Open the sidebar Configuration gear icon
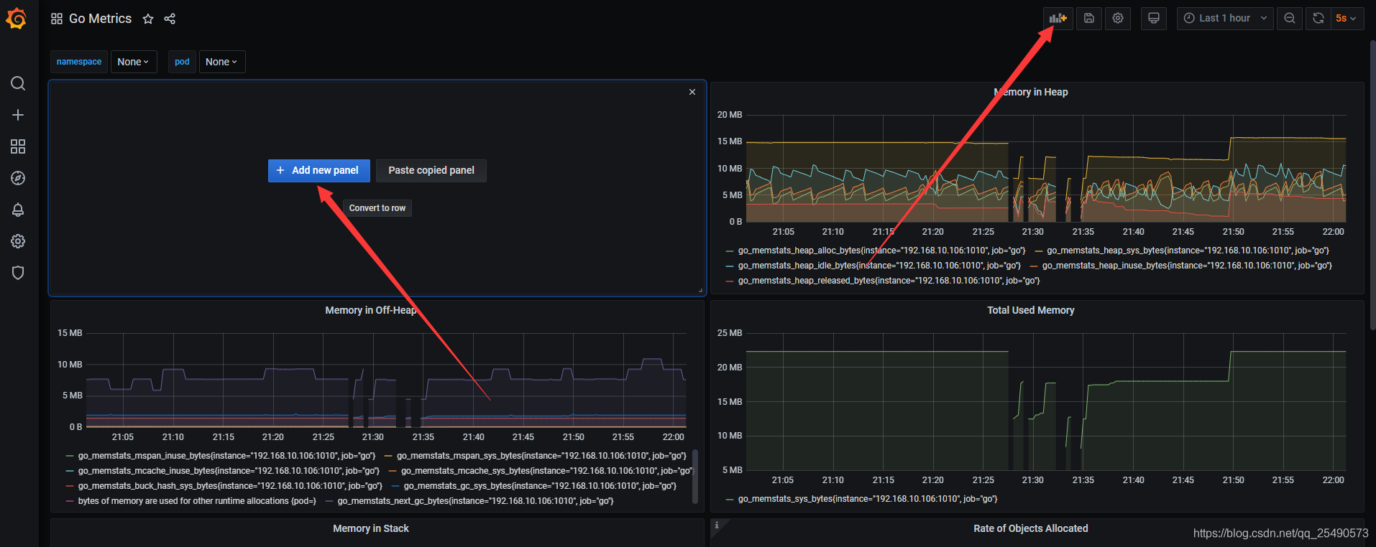Viewport: 1376px width, 547px height. [18, 241]
